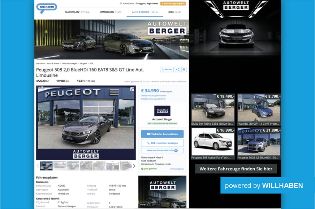Image resolution: width=315 pixels, height=209 pixels.
Task: Select the second gallery thumbnail
Action: click(x=60, y=166)
